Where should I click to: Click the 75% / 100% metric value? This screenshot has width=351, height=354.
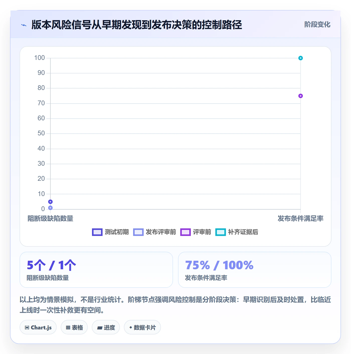click(219, 265)
